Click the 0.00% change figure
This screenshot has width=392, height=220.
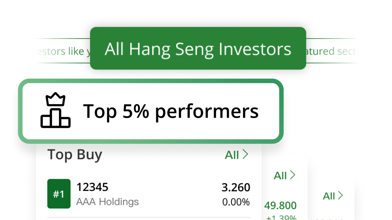click(x=236, y=202)
